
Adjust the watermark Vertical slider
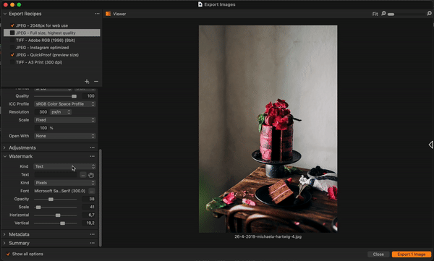point(62,223)
